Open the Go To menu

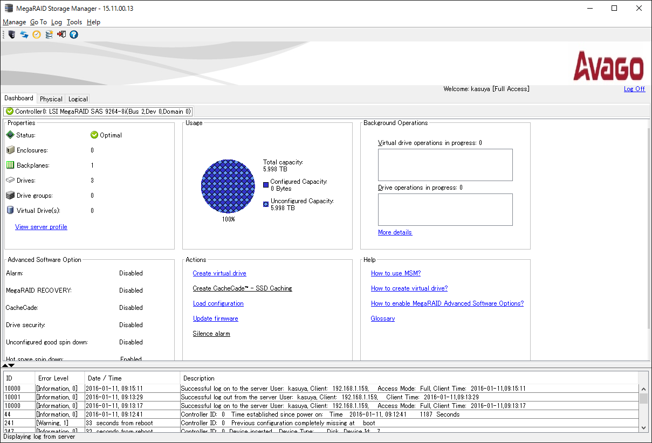38,22
